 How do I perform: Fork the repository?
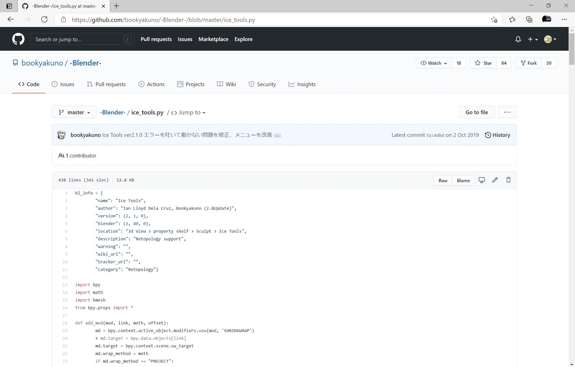pyautogui.click(x=529, y=63)
